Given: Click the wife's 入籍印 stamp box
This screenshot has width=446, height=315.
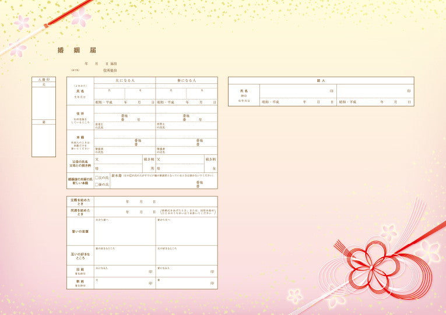Looking at the screenshot, I should [44, 140].
